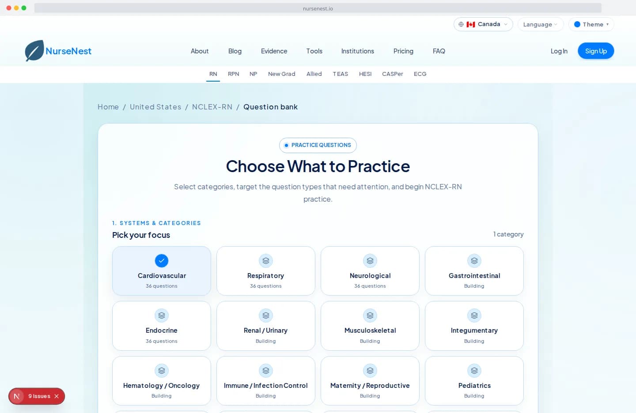Click the United States breadcrumb link
The image size is (636, 413).
[155, 107]
